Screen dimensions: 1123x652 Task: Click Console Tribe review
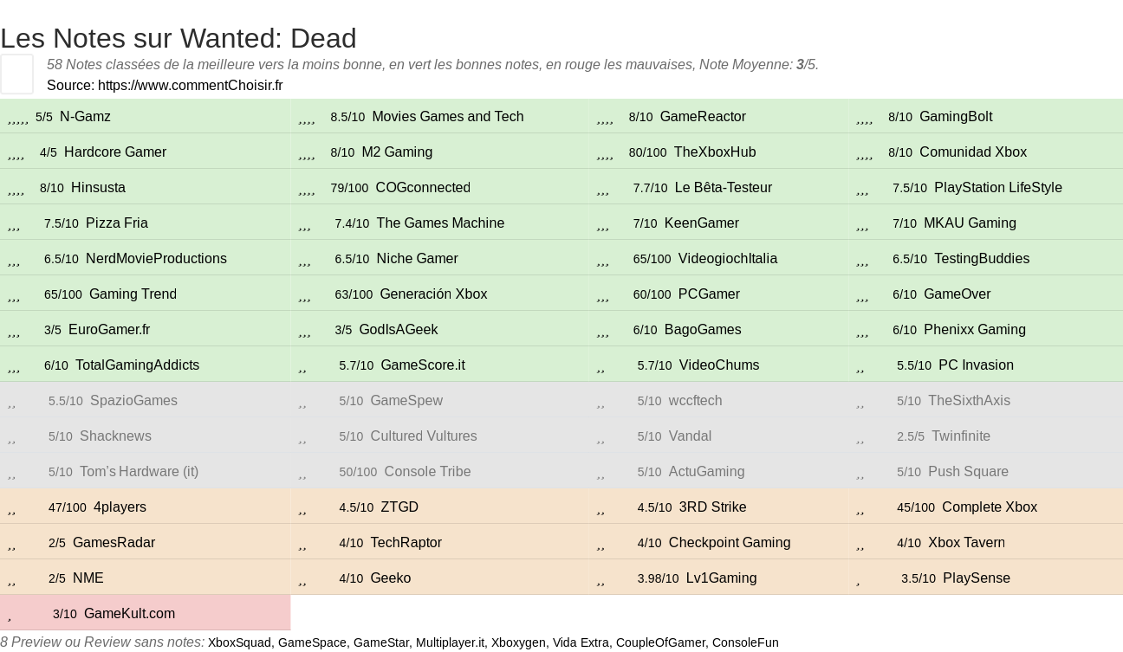click(x=428, y=471)
